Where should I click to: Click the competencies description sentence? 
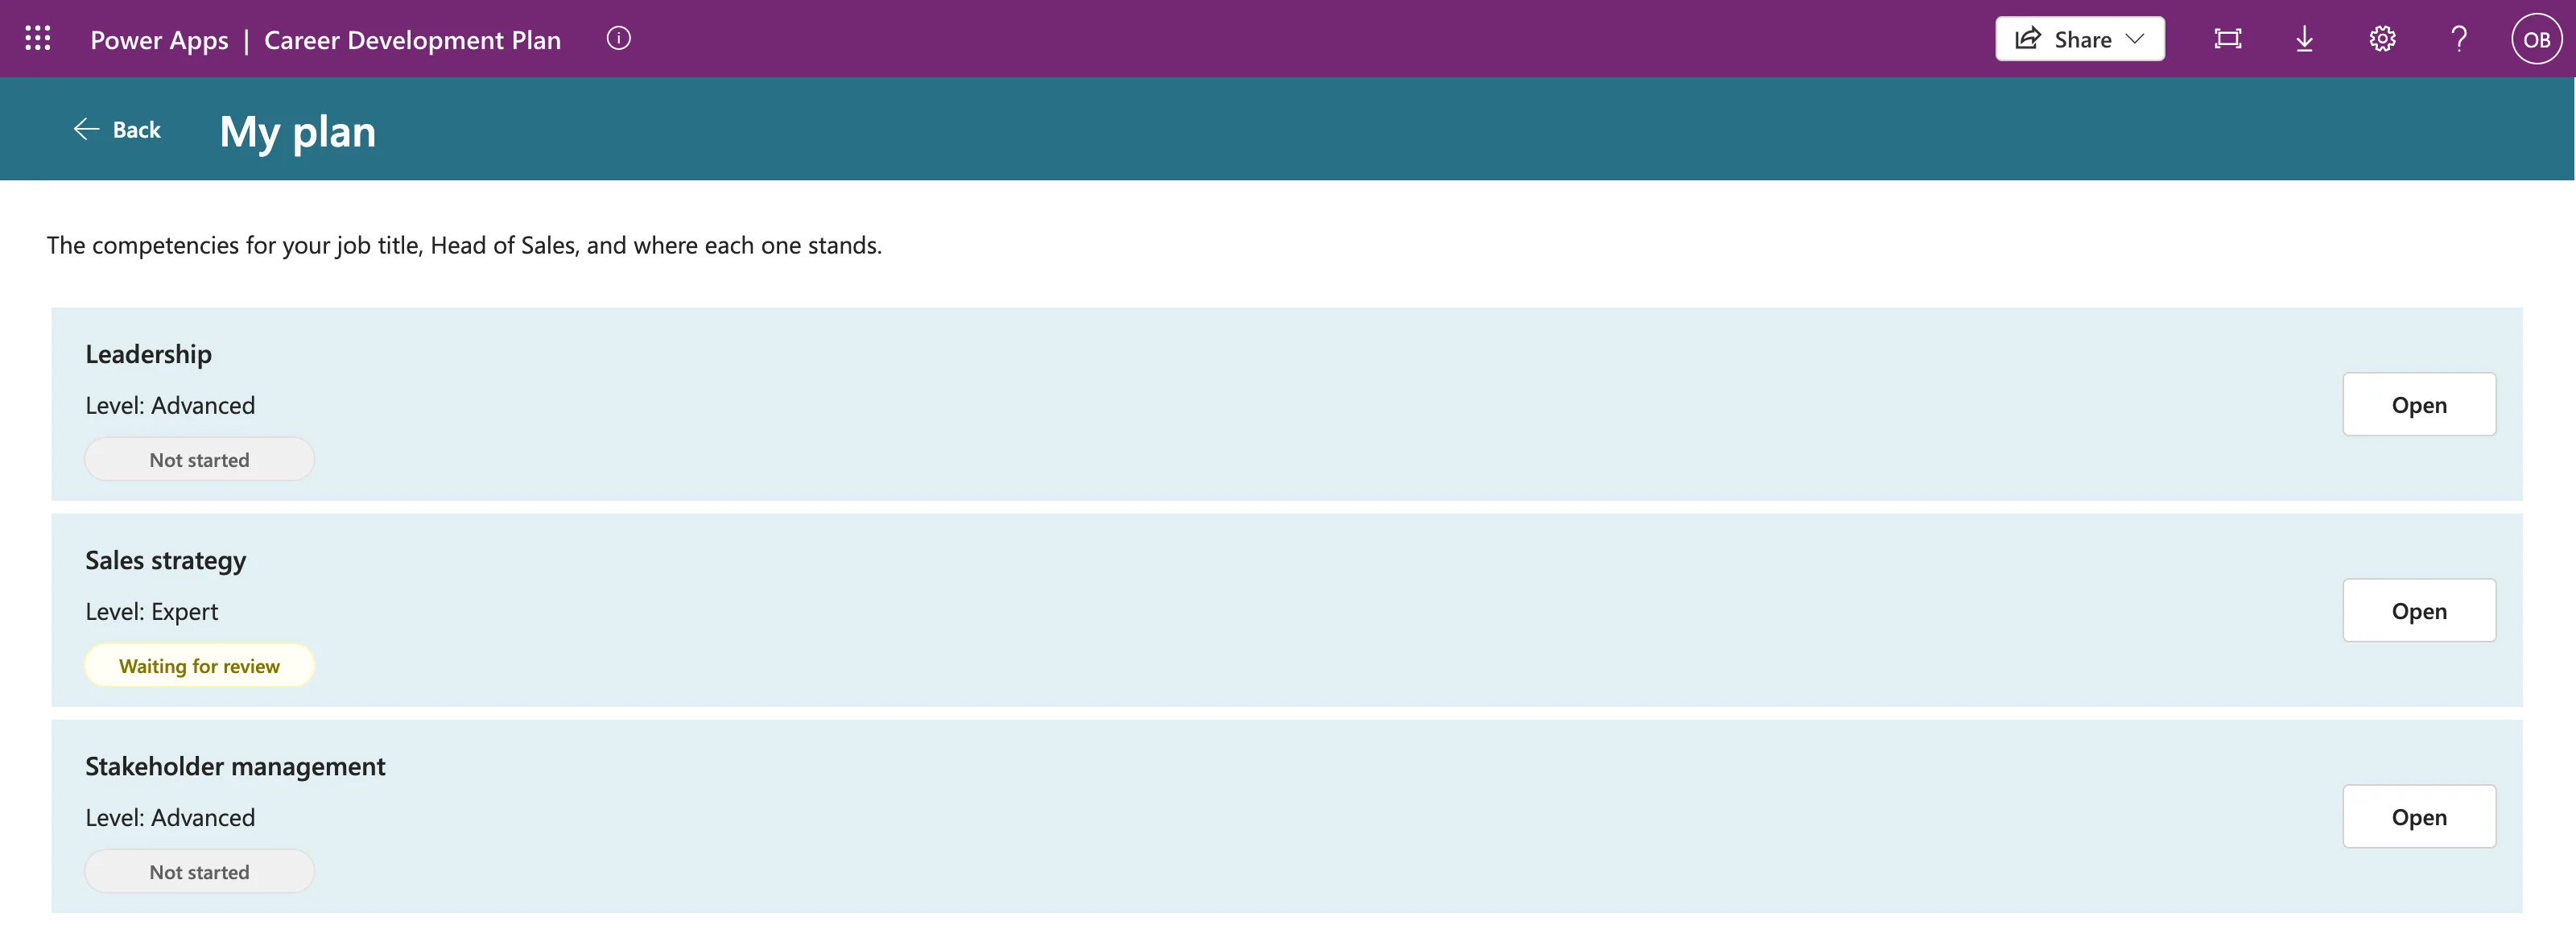click(x=464, y=246)
